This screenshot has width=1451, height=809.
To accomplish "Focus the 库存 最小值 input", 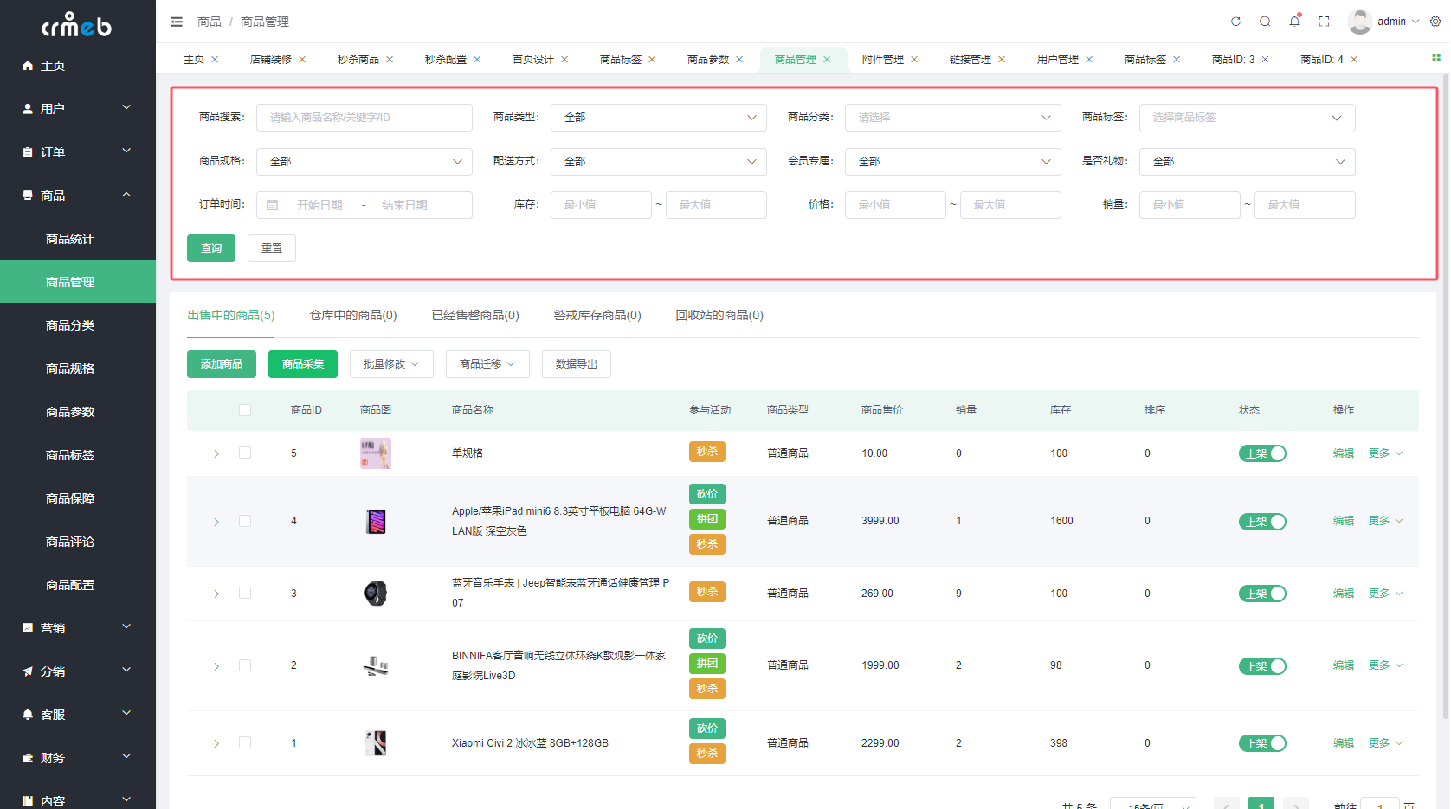I will pos(601,205).
